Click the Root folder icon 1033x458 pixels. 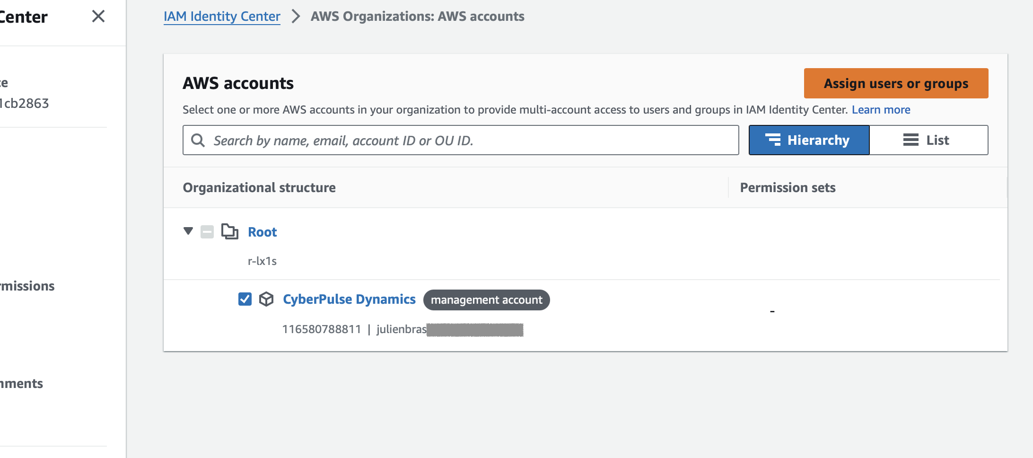tap(230, 232)
